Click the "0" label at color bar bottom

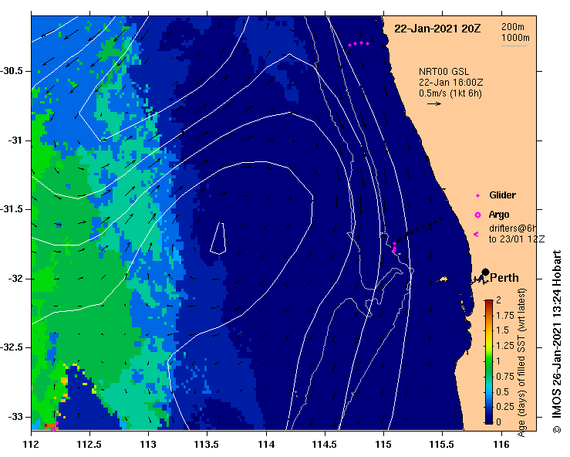pos(499,422)
